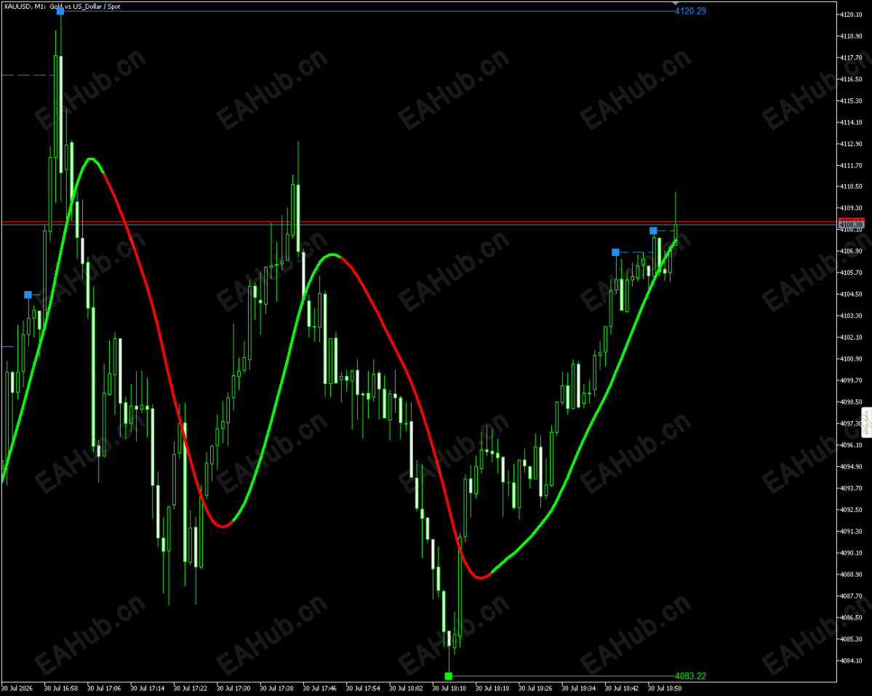872x696 pixels.
Task: Click the 4120.10 price axis label
Action: coord(851,15)
